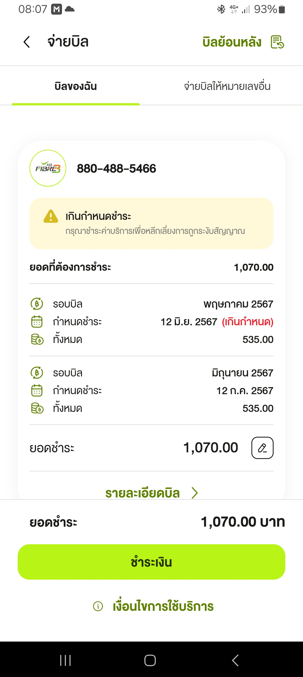Viewport: 303px width, 677px height.
Task: Tap calendar icon for 12 มิ.ย. 2567 due date
Action: pos(37,322)
